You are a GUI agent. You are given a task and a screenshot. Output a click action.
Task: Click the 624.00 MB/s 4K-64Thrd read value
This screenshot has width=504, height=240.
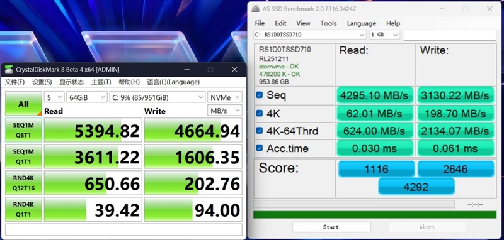[x=374, y=131]
